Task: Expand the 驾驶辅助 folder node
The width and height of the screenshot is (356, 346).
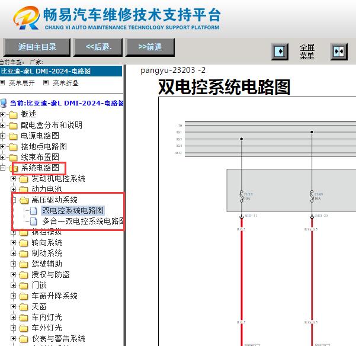Action: (13, 264)
